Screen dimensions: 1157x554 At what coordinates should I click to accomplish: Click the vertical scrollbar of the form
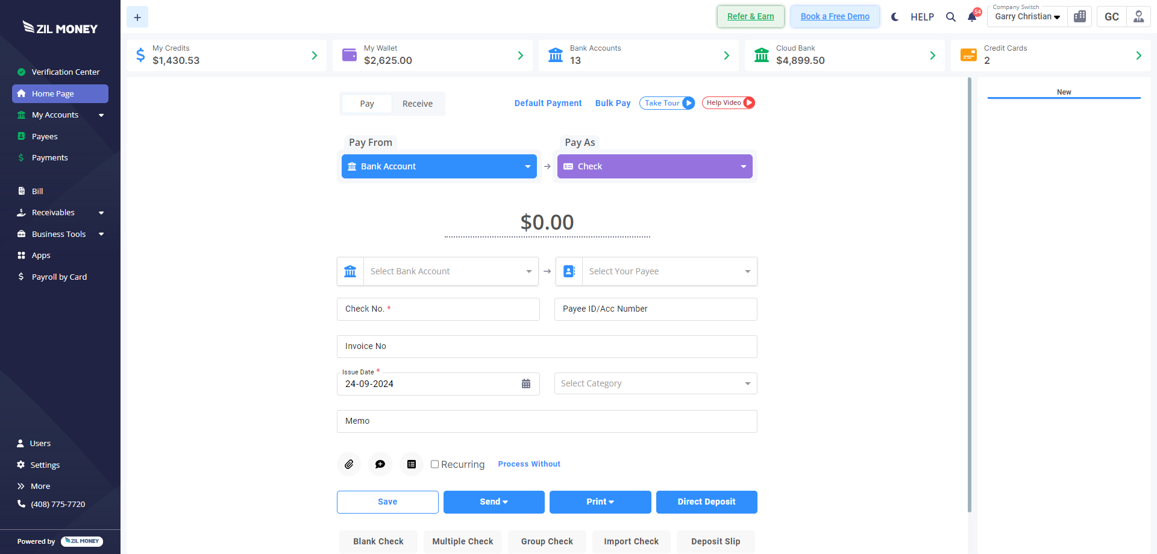970,295
